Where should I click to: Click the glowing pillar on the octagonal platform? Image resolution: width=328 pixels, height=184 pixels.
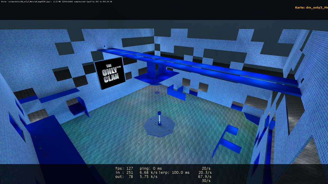coord(159,118)
